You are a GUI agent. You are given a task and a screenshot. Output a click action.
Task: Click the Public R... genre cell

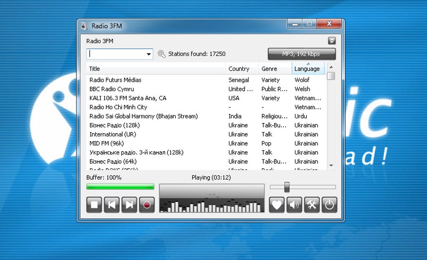(274, 89)
